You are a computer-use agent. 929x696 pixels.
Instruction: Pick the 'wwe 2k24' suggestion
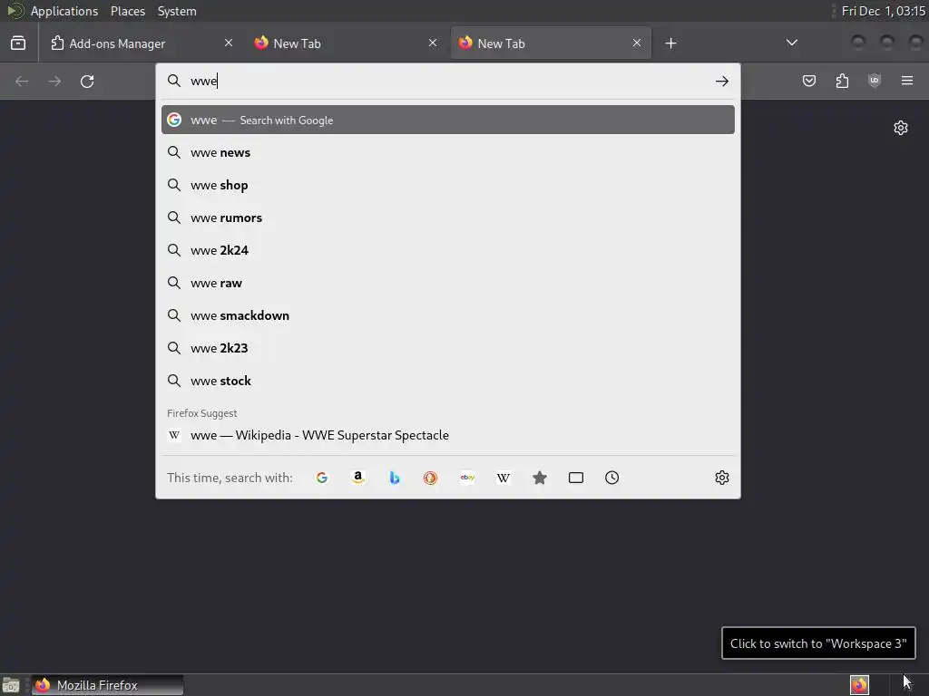click(x=448, y=250)
